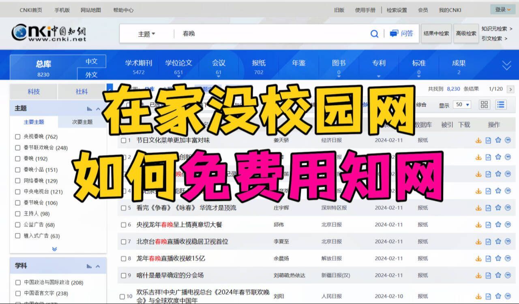
Task: Collapse the 学科 filter panel
Action: point(98,266)
